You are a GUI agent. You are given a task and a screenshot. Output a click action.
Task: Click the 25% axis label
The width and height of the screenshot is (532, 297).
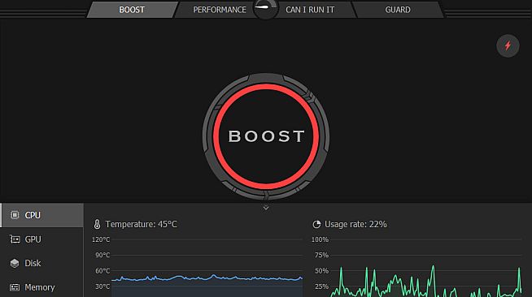point(321,286)
